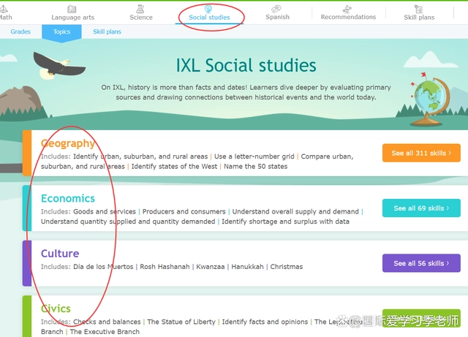Click See all 56 skills button
Viewport: 468px width, 337px height.
(x=421, y=263)
